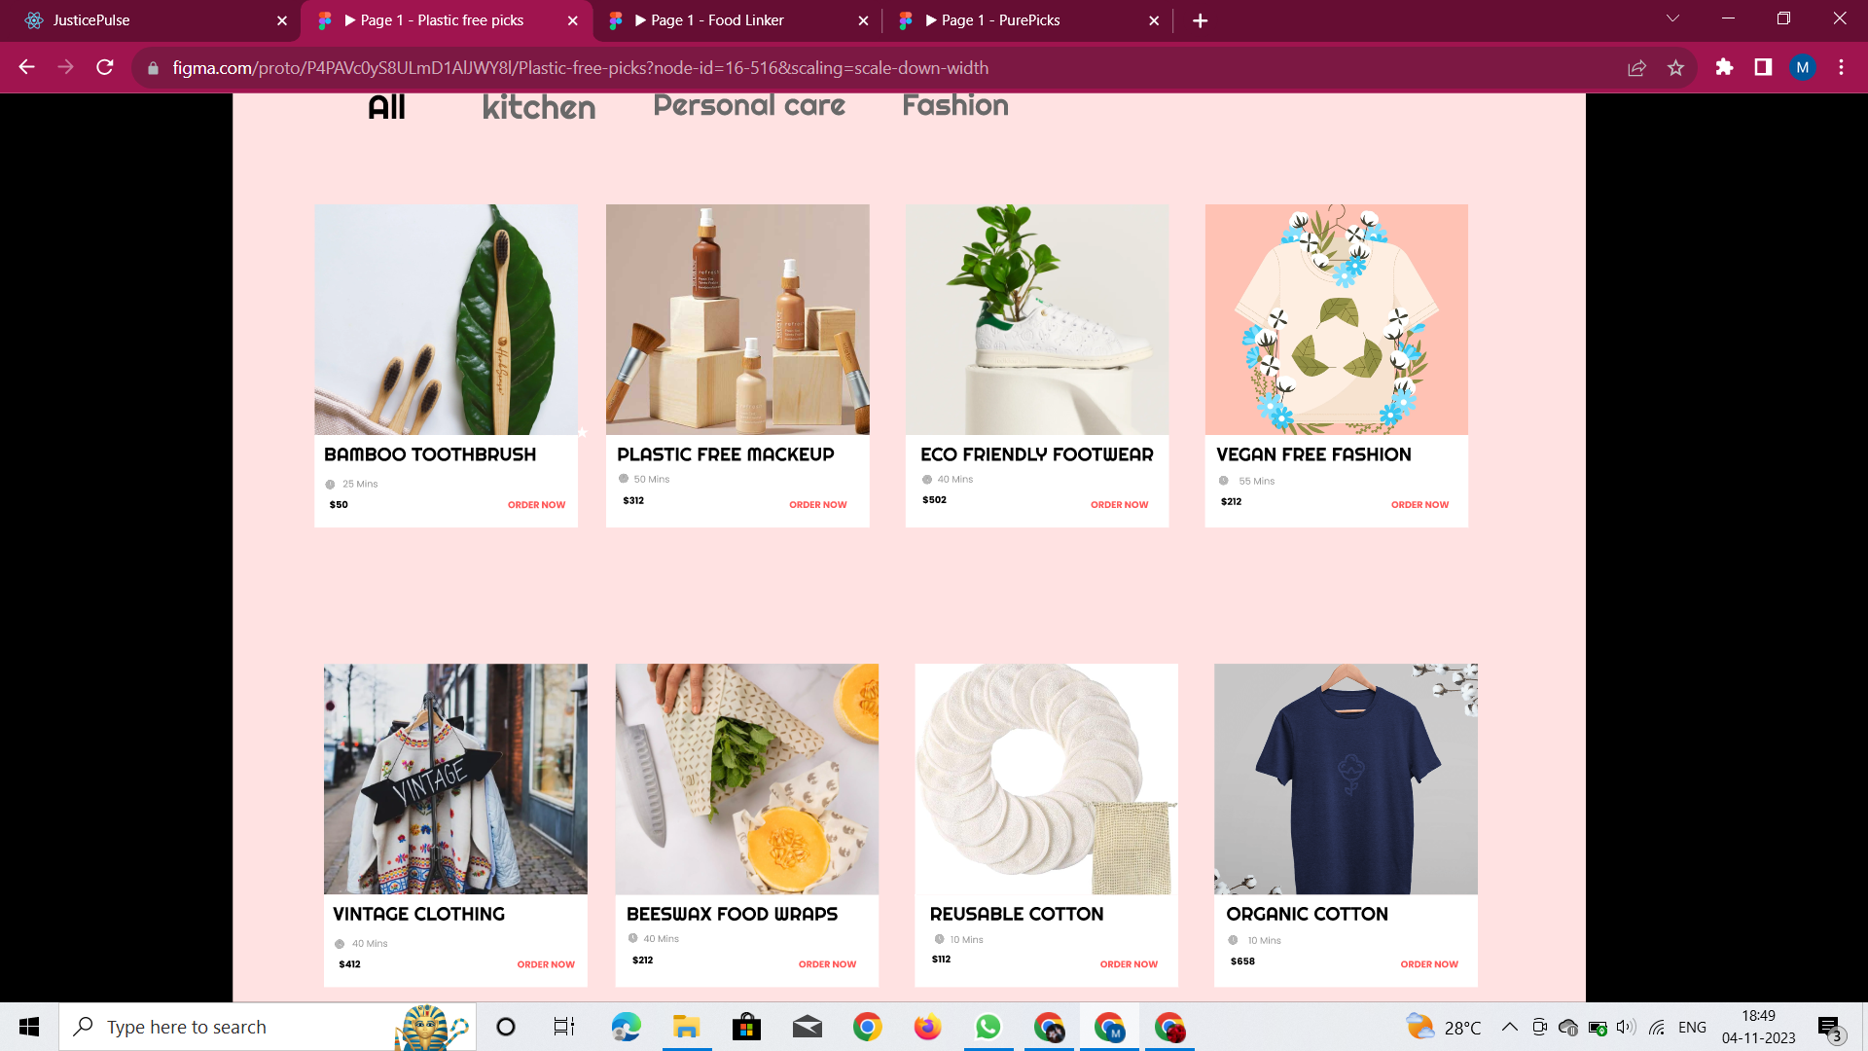Click the share page icon

click(1636, 67)
